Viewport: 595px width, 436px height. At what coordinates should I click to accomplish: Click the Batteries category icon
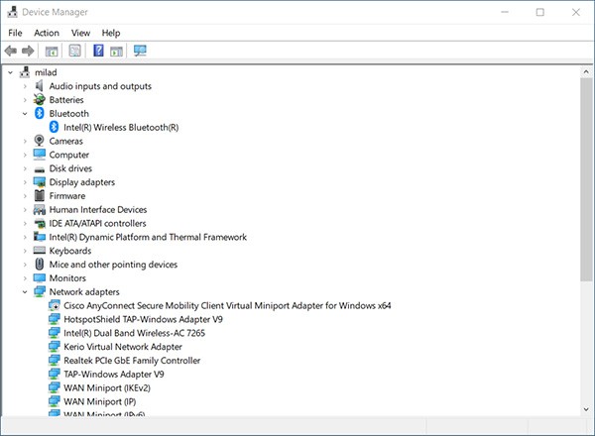[x=39, y=100]
